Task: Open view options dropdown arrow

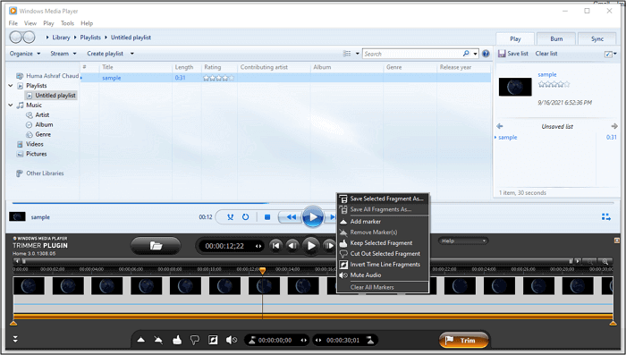Action: tap(358, 54)
